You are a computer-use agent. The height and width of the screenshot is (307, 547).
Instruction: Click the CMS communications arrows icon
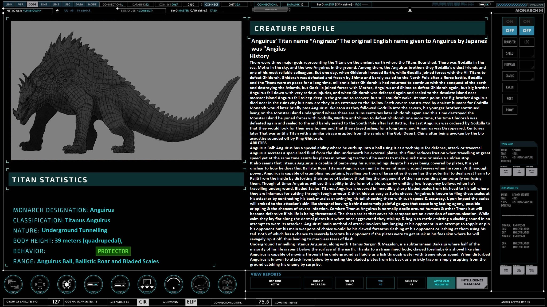point(227,284)
